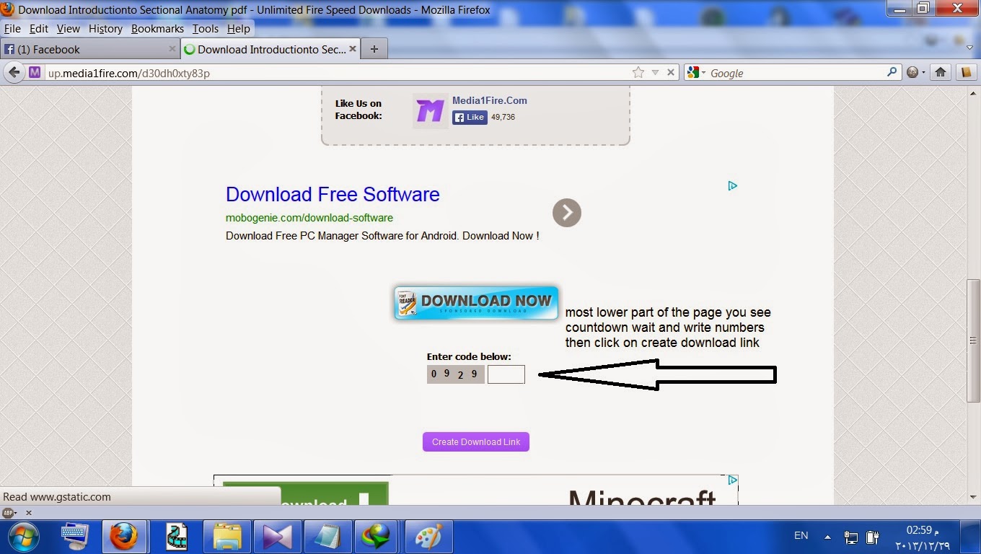The width and height of the screenshot is (981, 554).
Task: Open Windows Explorer from taskbar
Action: click(227, 537)
